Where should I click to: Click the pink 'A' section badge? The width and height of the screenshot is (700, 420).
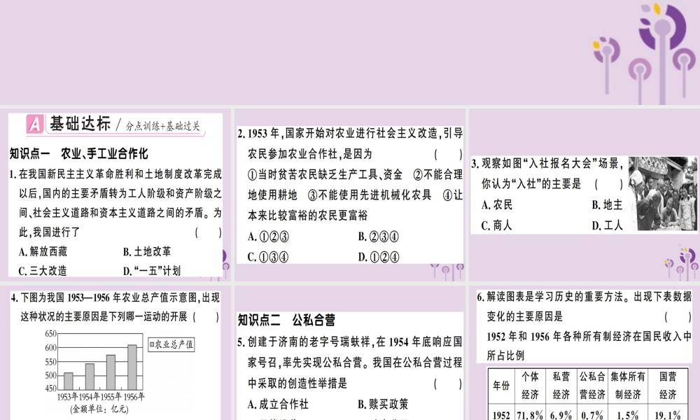35,125
